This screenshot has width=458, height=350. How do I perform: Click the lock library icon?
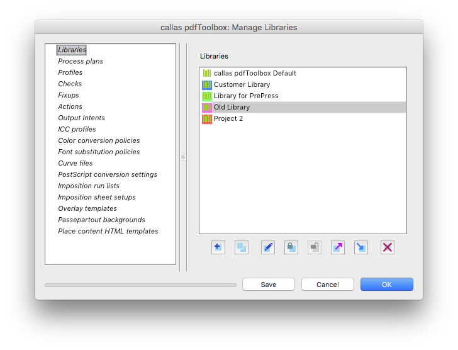pos(291,247)
